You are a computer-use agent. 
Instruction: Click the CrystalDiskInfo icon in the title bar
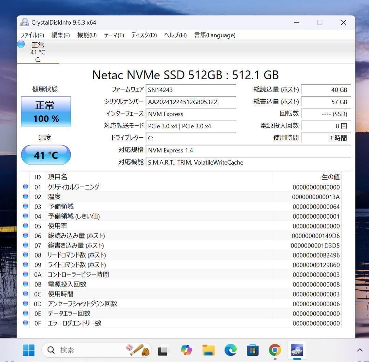pos(24,22)
